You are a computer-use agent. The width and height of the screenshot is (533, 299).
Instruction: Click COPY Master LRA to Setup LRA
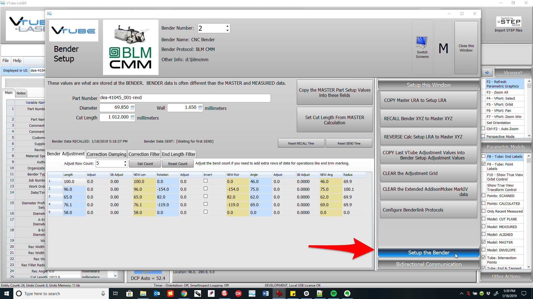click(x=428, y=100)
